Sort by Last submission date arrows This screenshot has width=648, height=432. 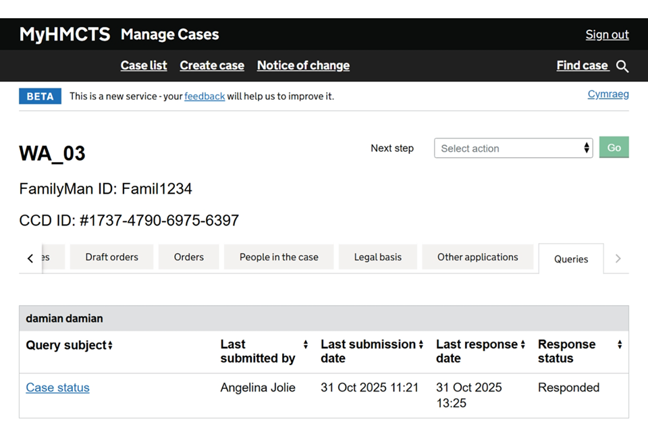[x=421, y=345]
